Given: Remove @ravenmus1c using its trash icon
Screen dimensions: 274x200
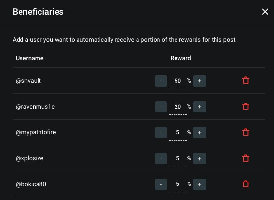Looking at the screenshot, I should (246, 107).
